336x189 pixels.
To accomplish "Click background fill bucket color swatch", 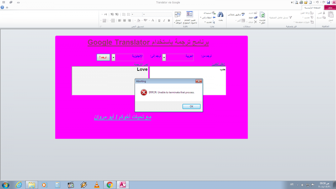I will coord(138,20).
